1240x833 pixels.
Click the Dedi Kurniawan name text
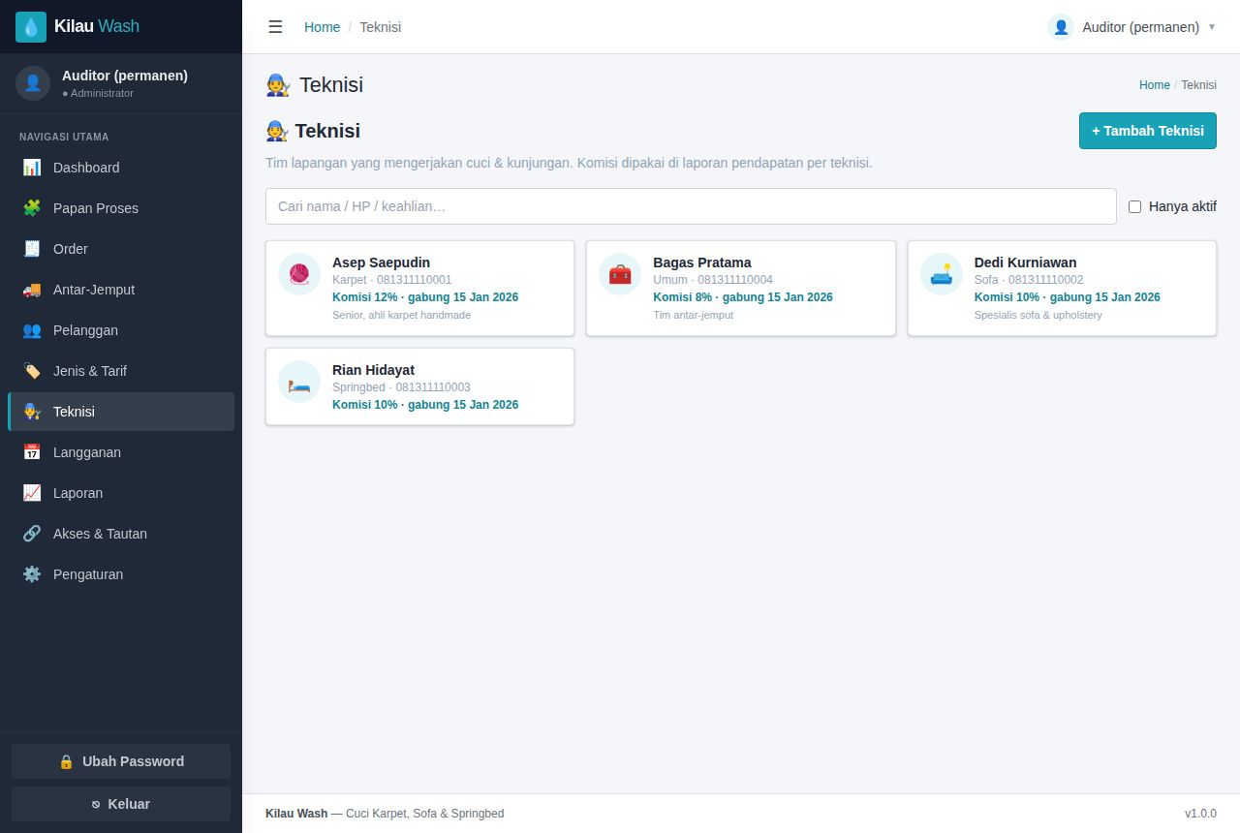[1025, 262]
